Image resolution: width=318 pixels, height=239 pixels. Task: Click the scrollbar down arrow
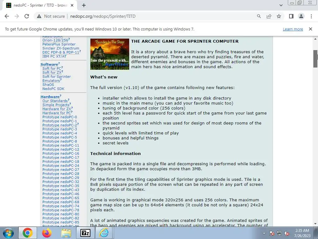[316, 224]
